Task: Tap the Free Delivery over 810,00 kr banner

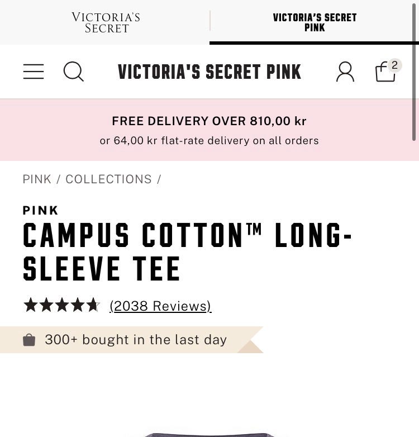Action: (x=209, y=121)
